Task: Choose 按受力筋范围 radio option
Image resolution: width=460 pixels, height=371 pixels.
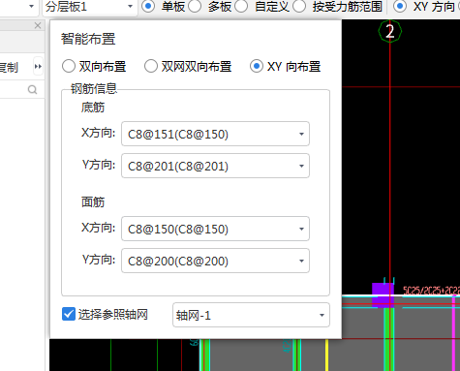Action: [299, 7]
